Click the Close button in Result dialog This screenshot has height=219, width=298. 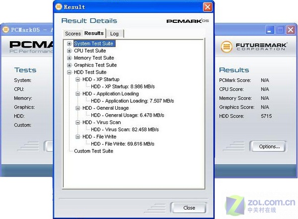point(189,208)
